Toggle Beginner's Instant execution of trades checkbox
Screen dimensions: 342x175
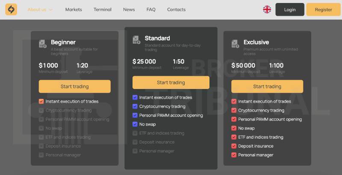tap(41, 101)
